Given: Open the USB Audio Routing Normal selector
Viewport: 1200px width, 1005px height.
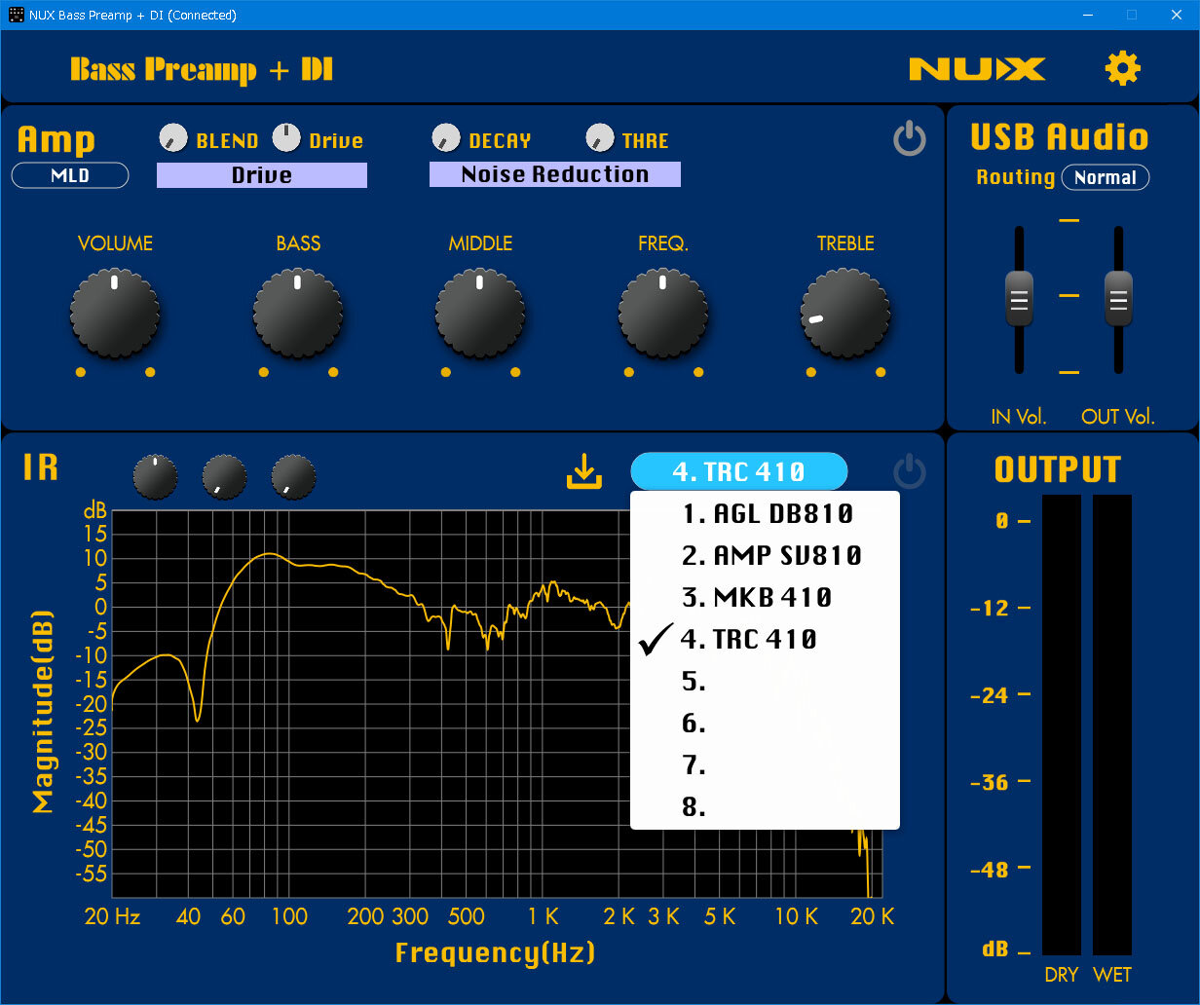Looking at the screenshot, I should pos(1106,177).
